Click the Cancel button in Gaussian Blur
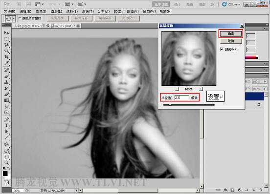 click(231, 41)
